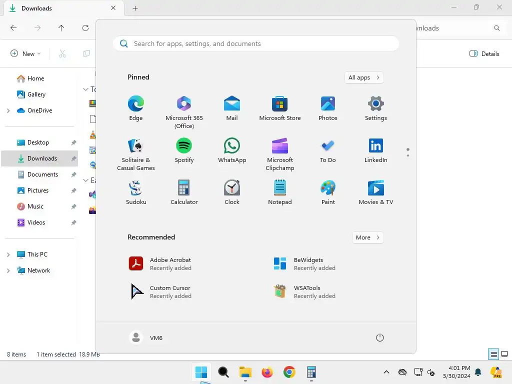Expand the This PC tree node

(8, 254)
